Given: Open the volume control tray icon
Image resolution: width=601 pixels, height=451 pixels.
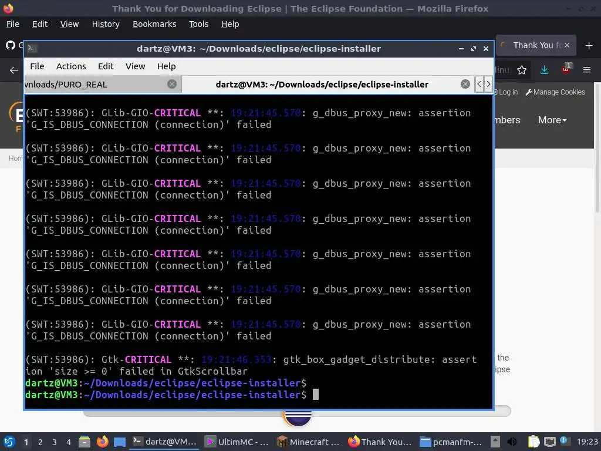Looking at the screenshot, I should [x=512, y=442].
